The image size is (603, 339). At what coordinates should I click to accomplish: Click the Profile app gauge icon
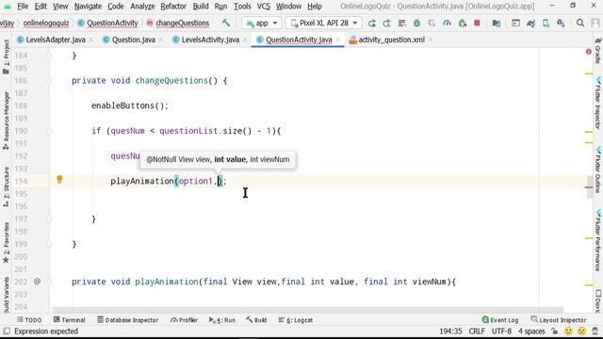[447, 24]
